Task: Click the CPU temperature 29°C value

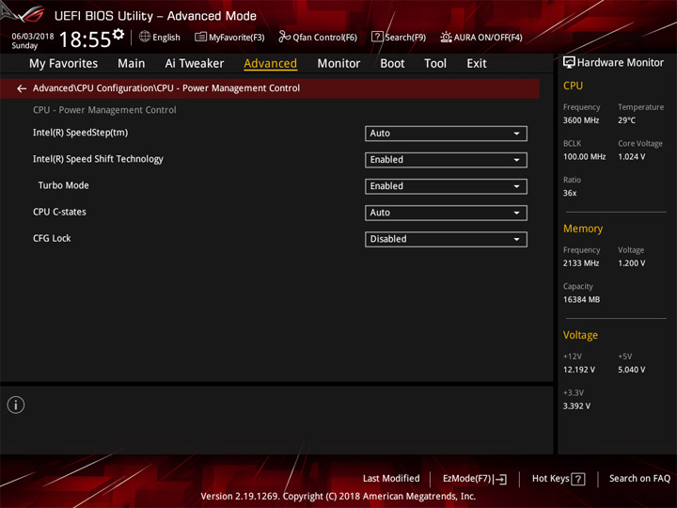Action: pyautogui.click(x=626, y=120)
